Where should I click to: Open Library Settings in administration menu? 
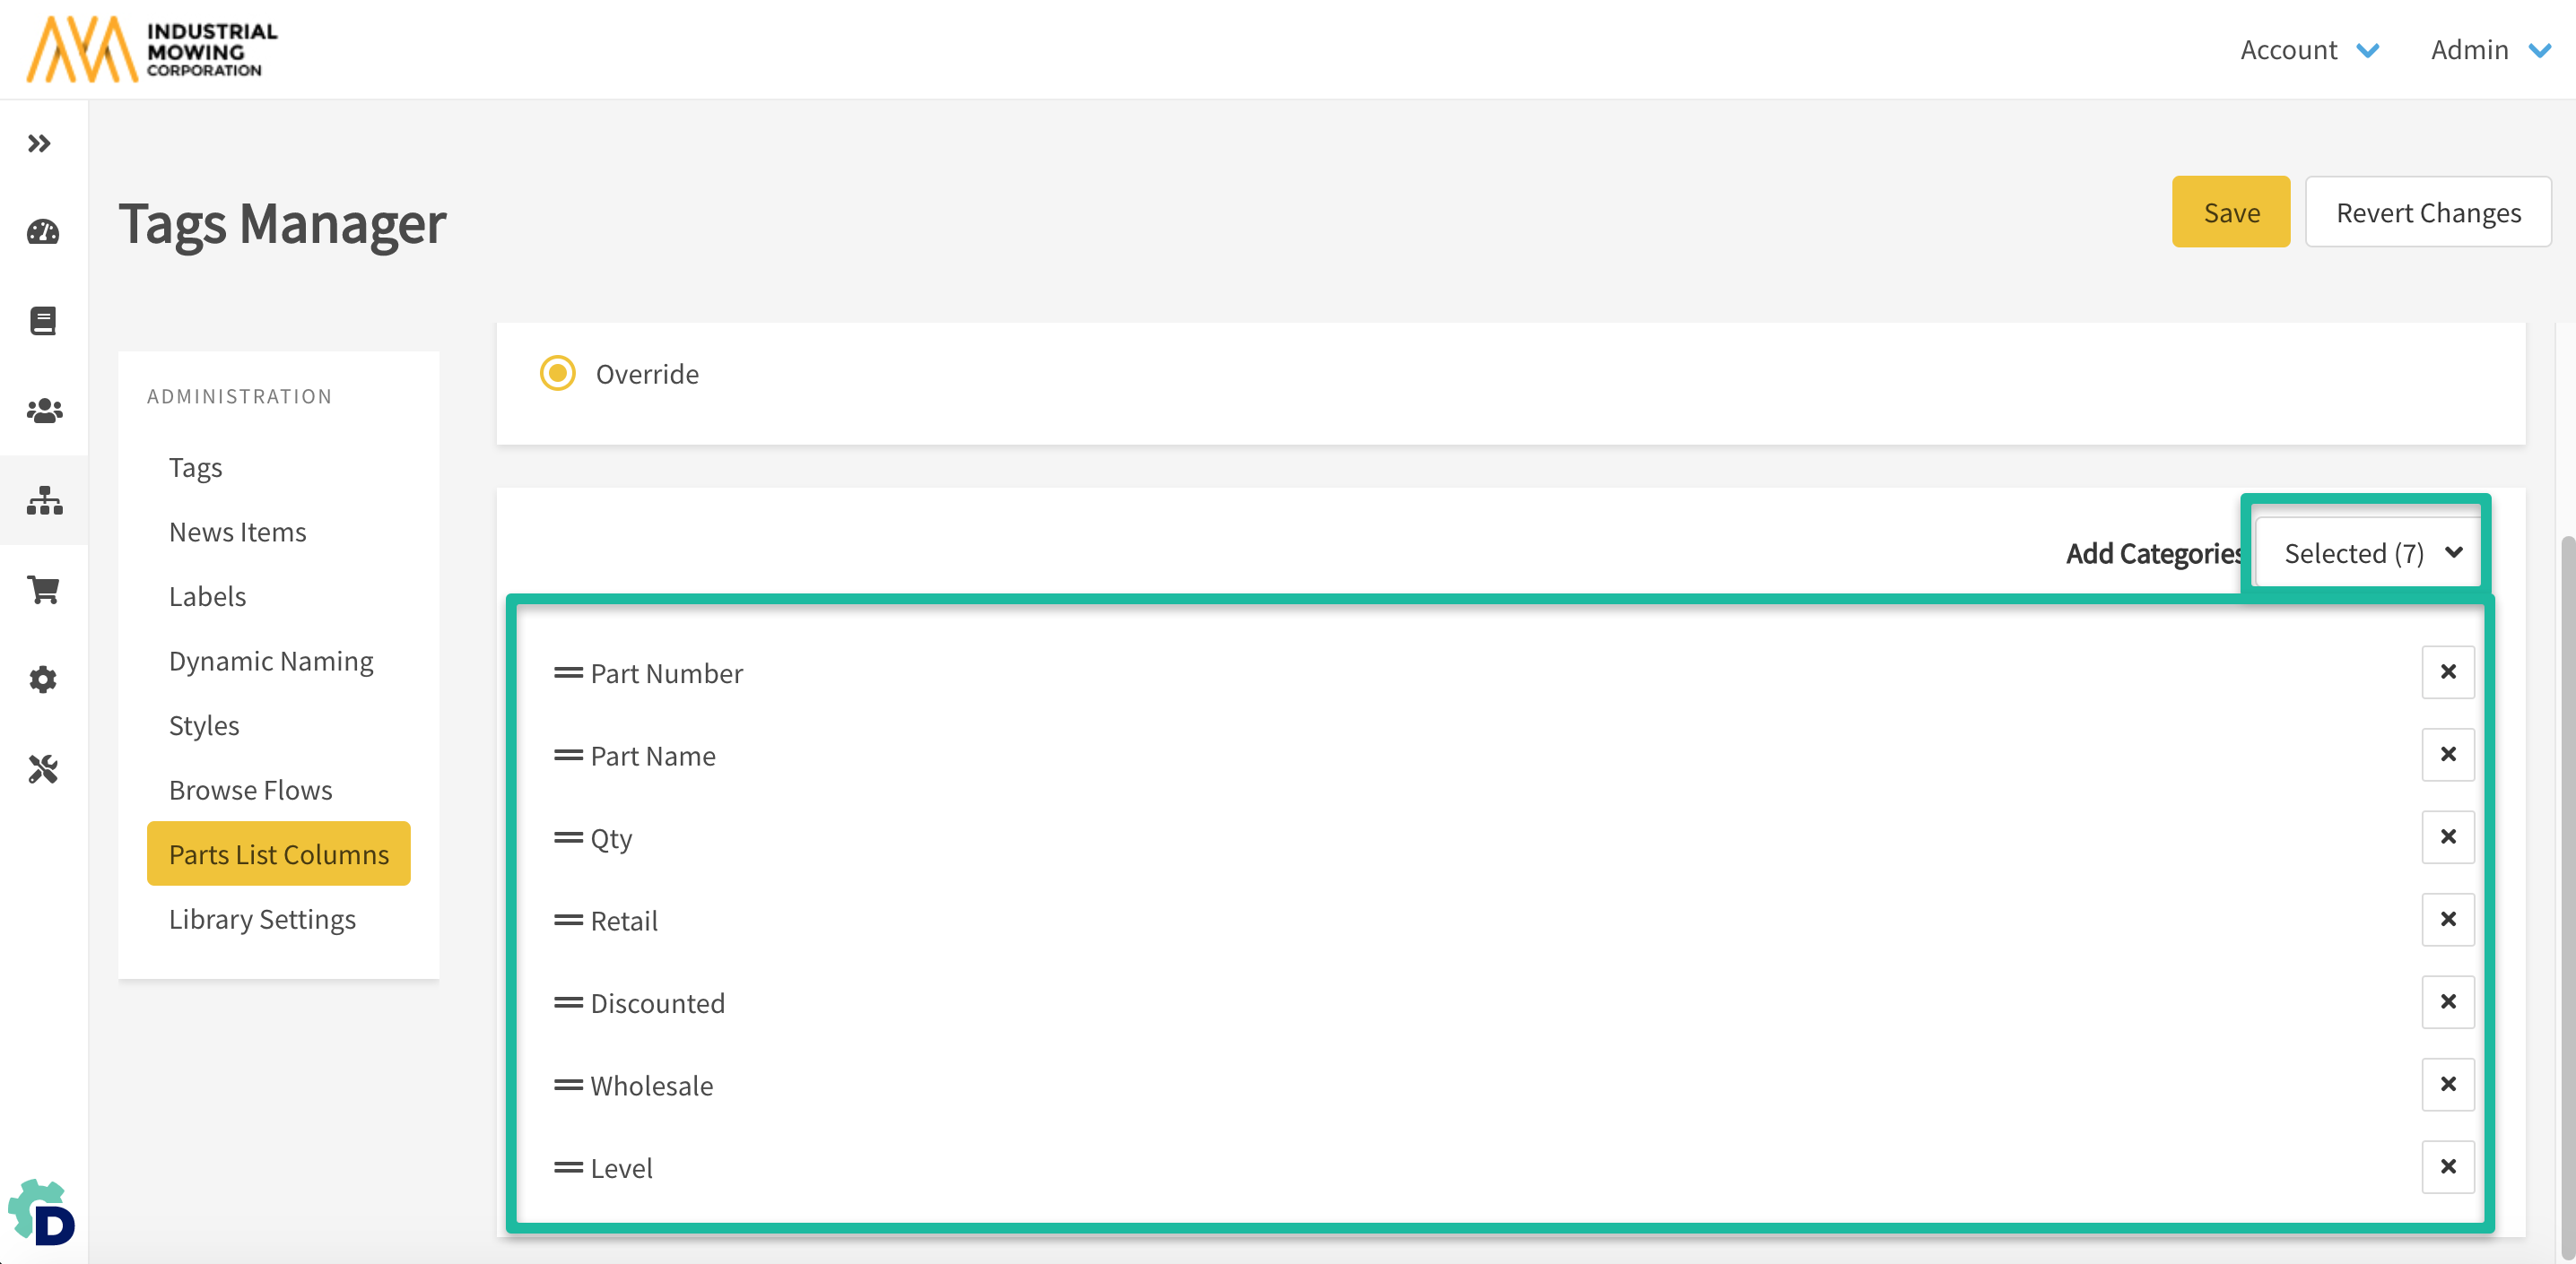(x=262, y=918)
